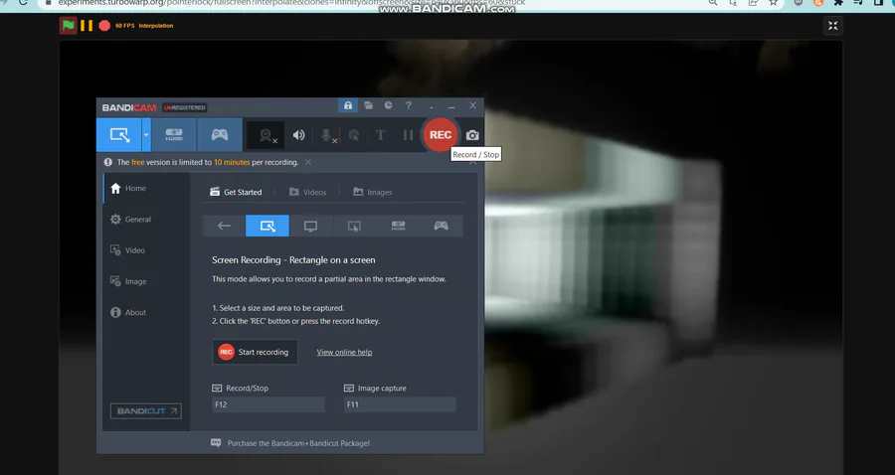Click the 'Interpolation' label in TurboWarp header
This screenshot has height=475, width=895.
click(156, 26)
